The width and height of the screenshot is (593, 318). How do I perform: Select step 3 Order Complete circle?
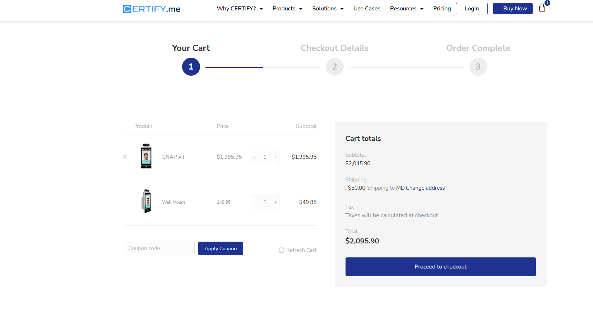pyautogui.click(x=478, y=67)
